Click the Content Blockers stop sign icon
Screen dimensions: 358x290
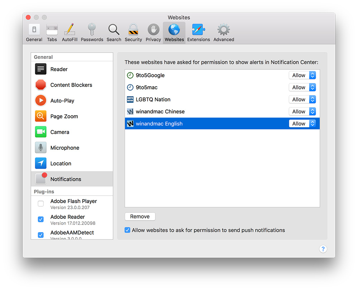coord(41,85)
